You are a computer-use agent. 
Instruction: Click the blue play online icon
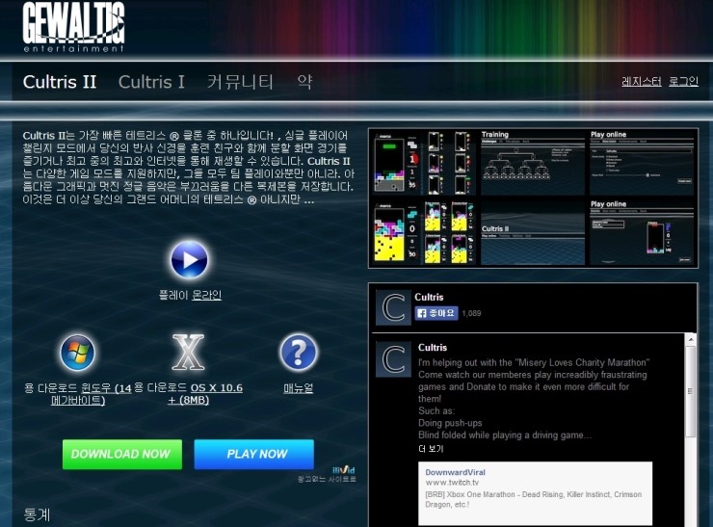190,259
